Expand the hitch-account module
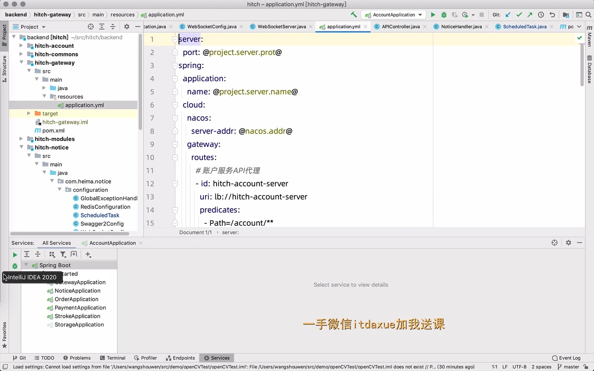 tap(21, 46)
